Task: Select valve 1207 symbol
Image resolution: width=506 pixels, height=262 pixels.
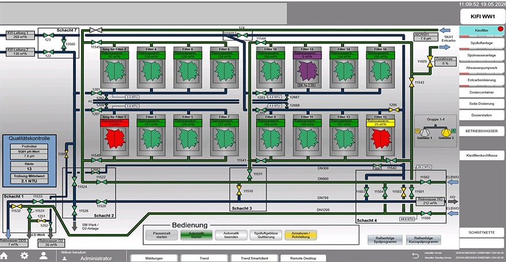Action: click(96, 110)
